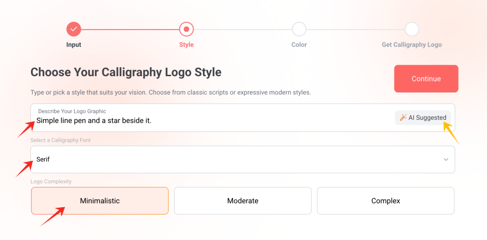Click the Style step circle indicator
This screenshot has width=487, height=240.
point(186,29)
